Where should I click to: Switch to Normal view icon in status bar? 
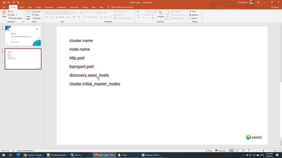(231, 151)
